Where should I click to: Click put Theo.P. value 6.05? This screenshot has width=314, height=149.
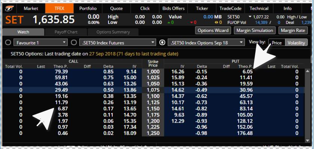click(247, 71)
